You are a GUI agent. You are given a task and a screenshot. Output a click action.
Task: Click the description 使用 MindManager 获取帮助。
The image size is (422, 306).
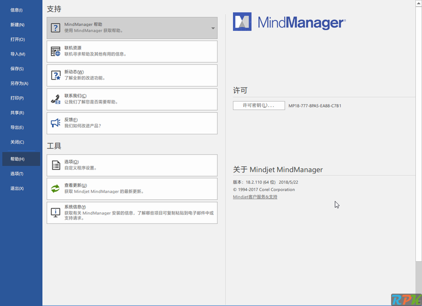pos(94,31)
